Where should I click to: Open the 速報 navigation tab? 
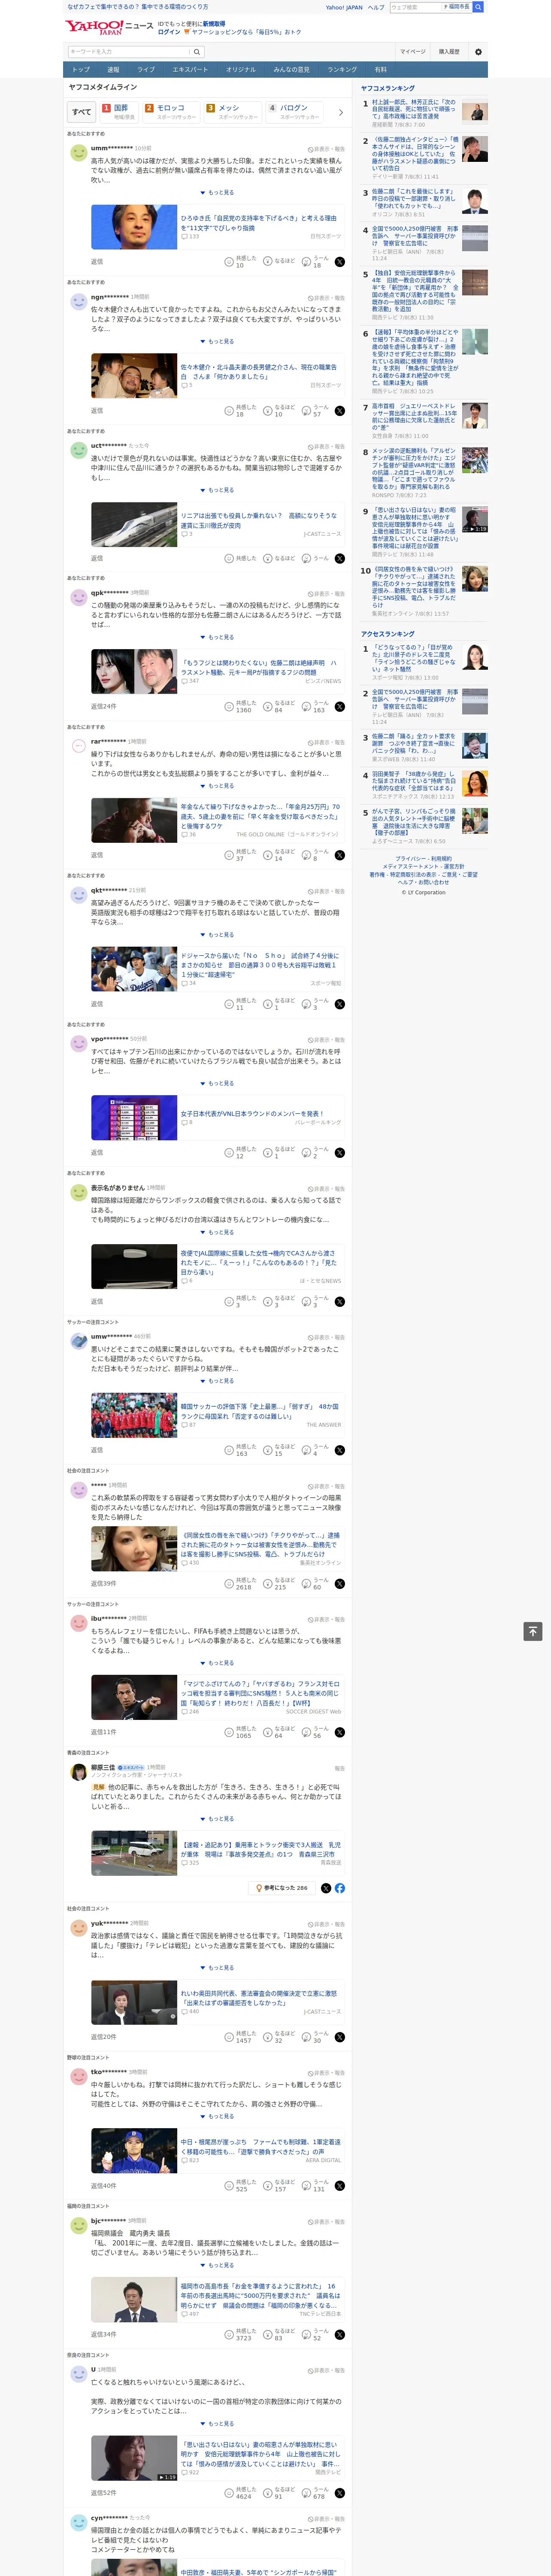[113, 70]
